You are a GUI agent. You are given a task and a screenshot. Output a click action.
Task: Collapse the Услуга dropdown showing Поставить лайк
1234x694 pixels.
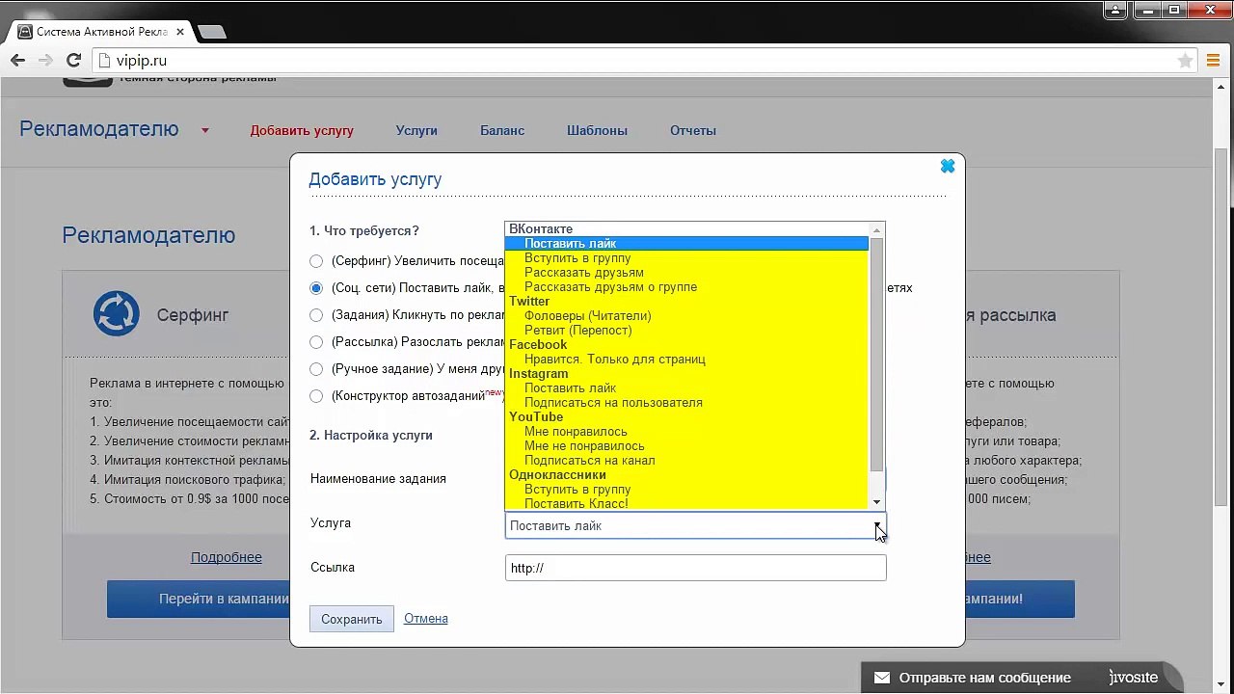click(x=695, y=525)
